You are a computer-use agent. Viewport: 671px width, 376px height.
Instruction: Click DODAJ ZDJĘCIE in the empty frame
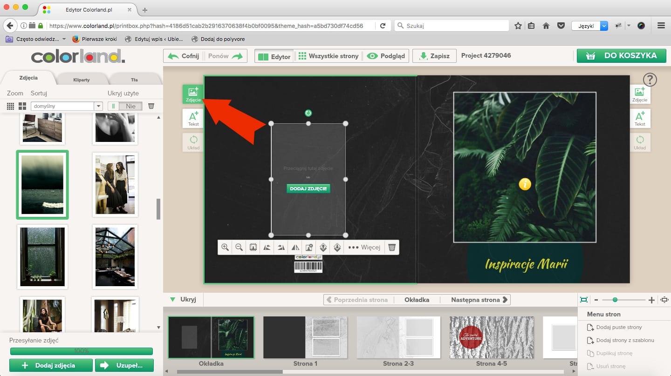pos(308,188)
